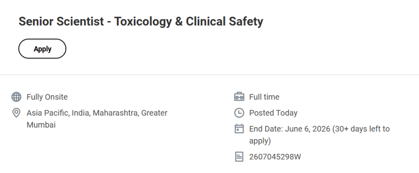
Task: Select the Fully Onsite label
Action: pos(47,97)
